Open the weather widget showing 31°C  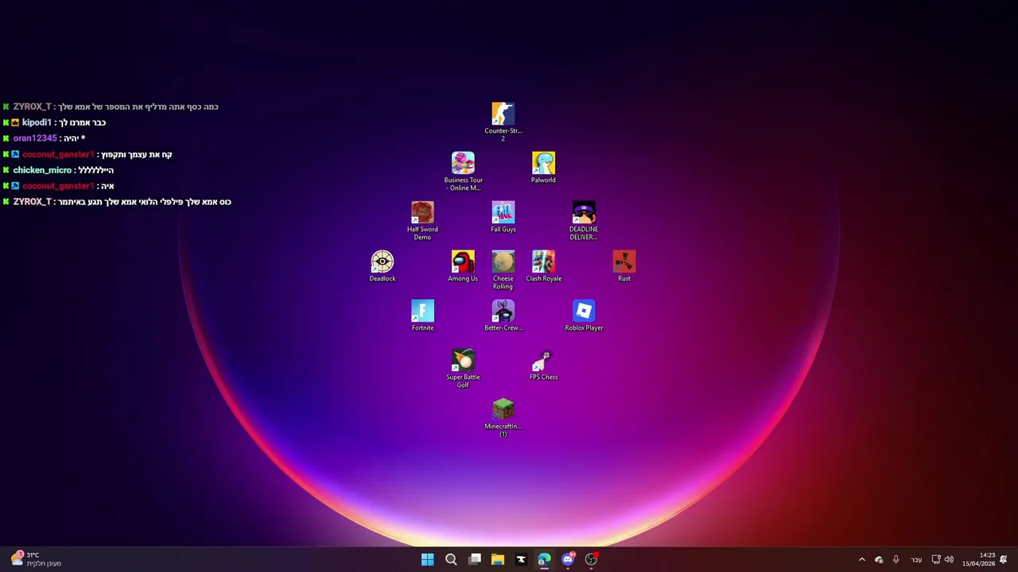point(36,559)
